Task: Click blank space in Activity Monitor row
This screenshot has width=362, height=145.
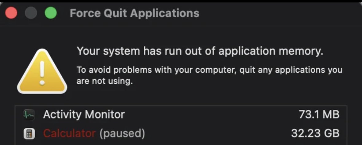Action: pos(209,115)
